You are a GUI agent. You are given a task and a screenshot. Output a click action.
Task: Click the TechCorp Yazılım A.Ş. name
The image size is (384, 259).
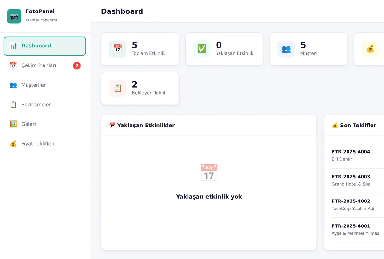(x=354, y=209)
